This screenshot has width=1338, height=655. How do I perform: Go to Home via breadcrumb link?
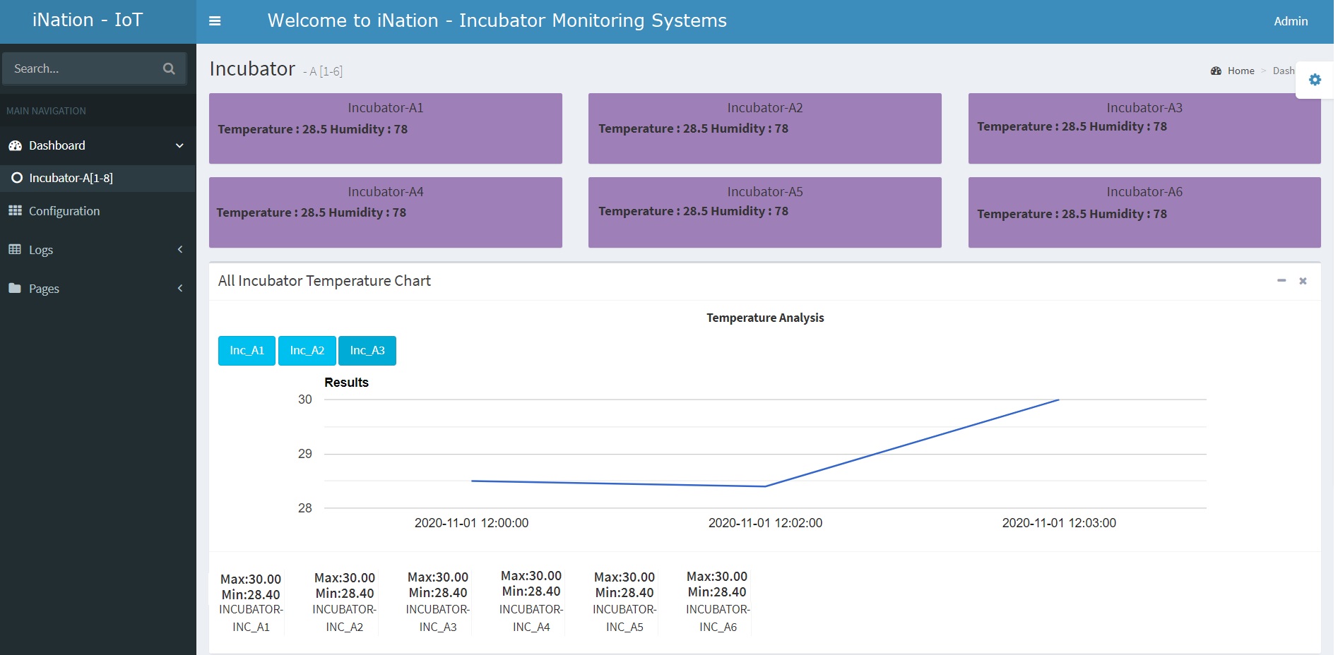[1240, 71]
